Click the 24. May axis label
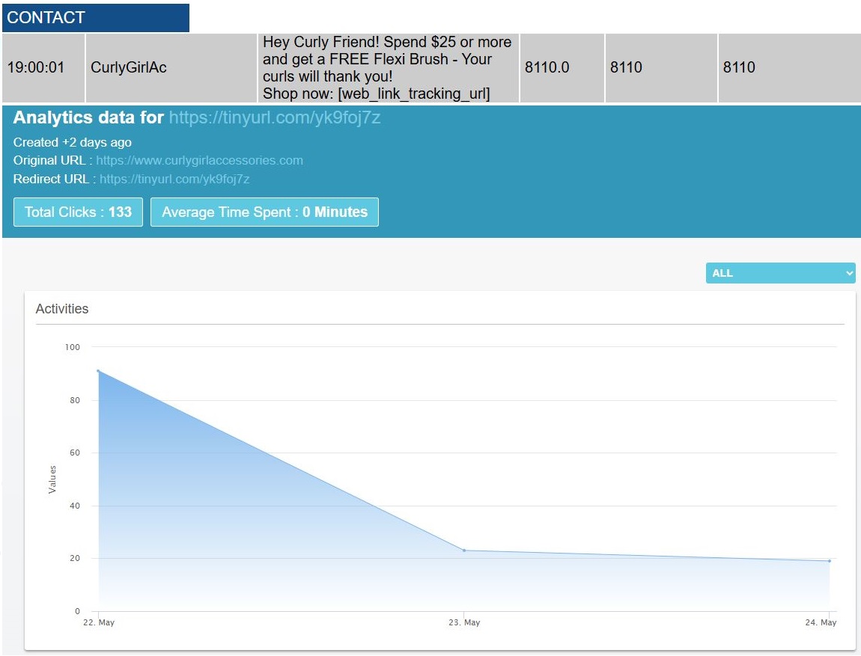This screenshot has height=656, width=861. coord(821,622)
